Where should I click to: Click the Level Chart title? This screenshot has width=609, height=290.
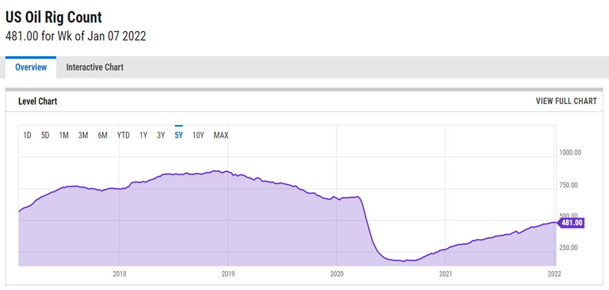[x=38, y=102]
